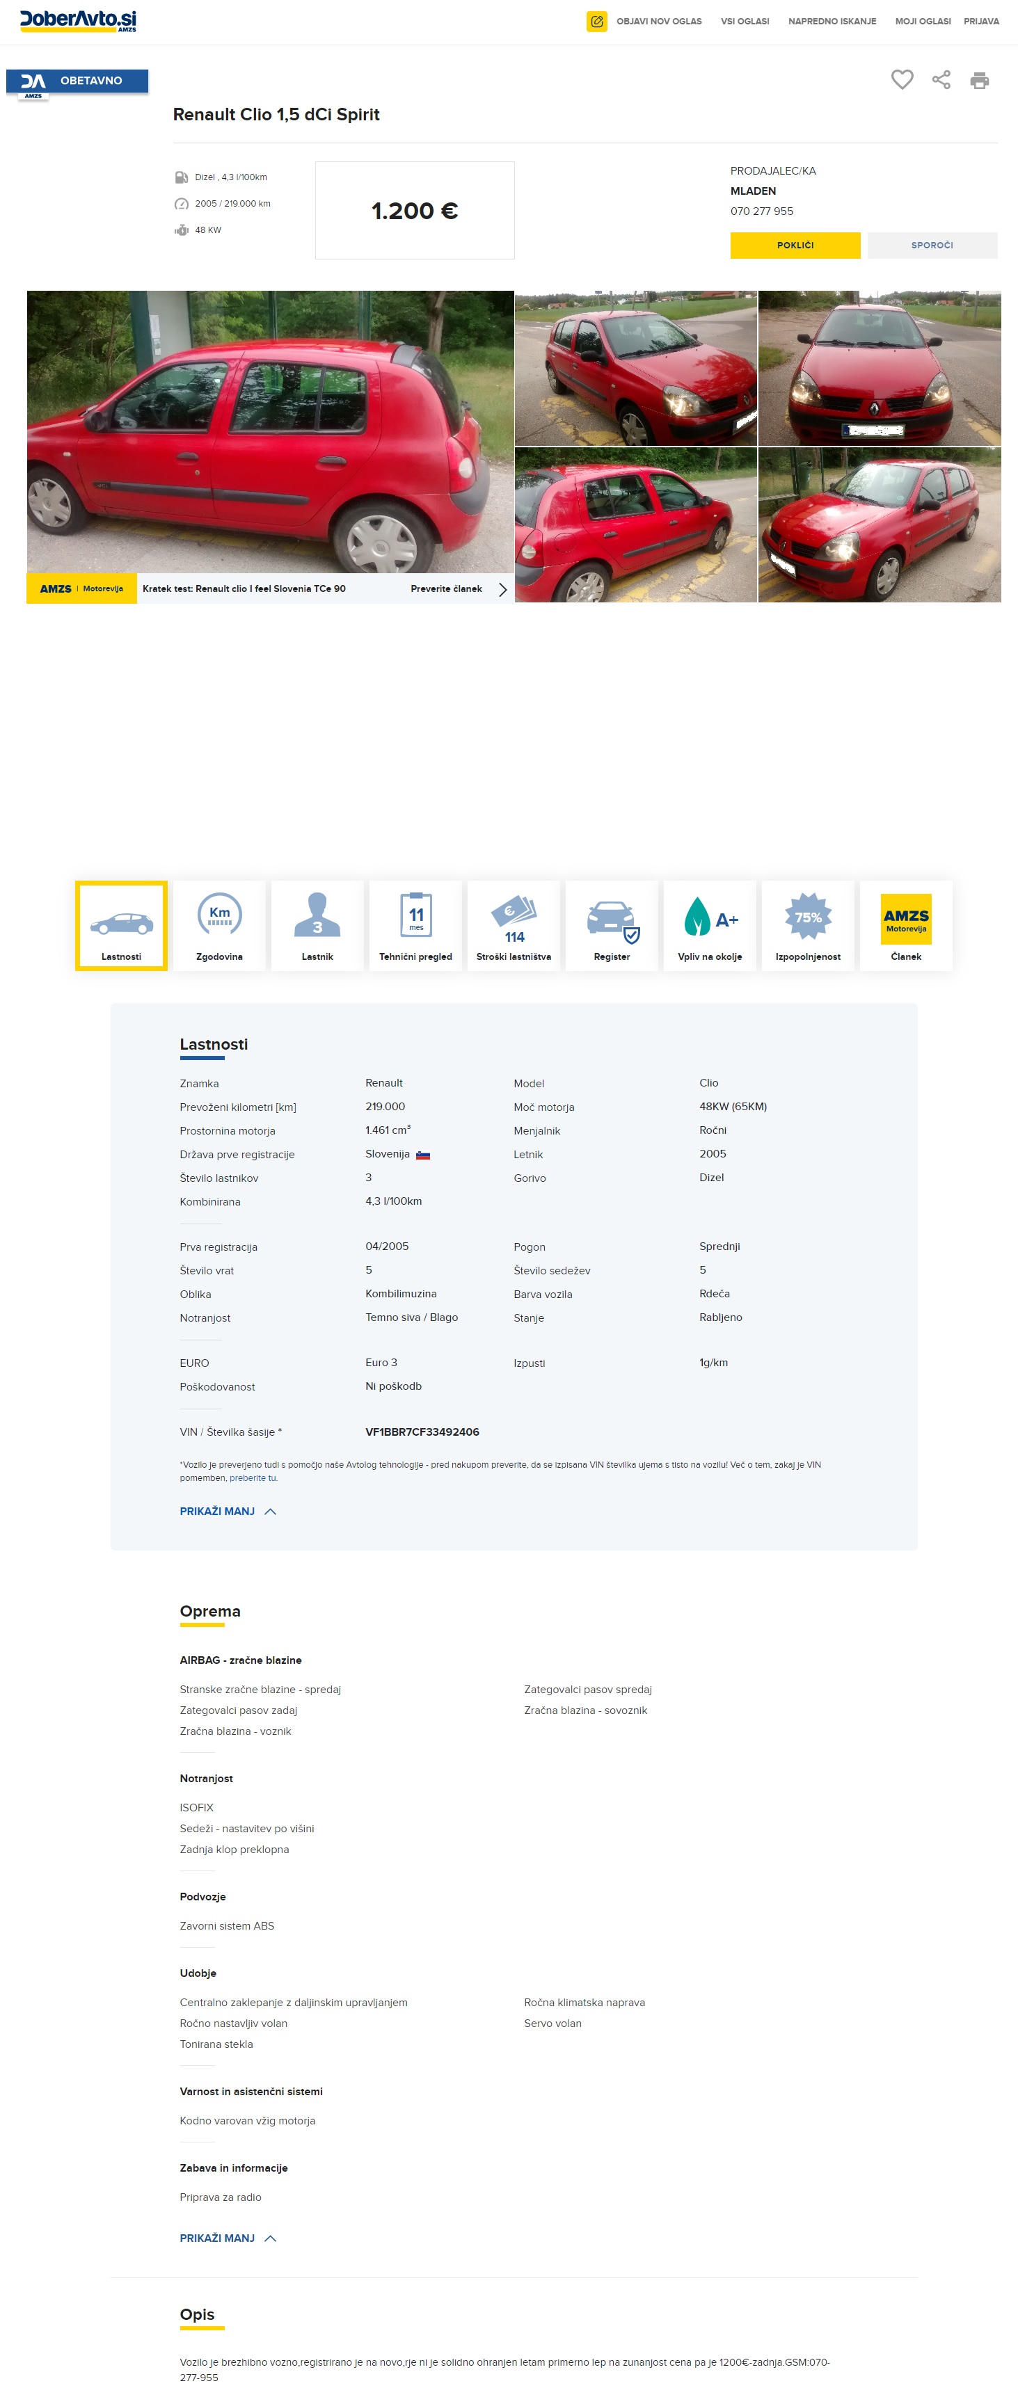This screenshot has height=2388, width=1018.
Task: Open the main red Clio side photo
Action: pos(270,432)
